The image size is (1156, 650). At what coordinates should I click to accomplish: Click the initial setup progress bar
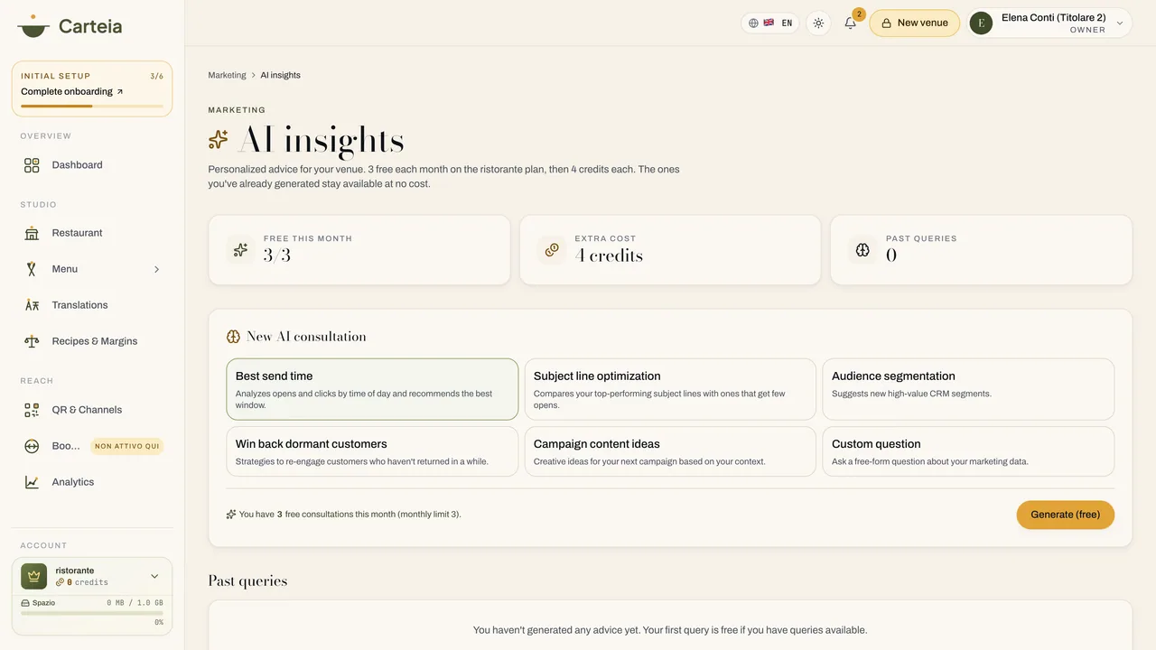coord(92,106)
